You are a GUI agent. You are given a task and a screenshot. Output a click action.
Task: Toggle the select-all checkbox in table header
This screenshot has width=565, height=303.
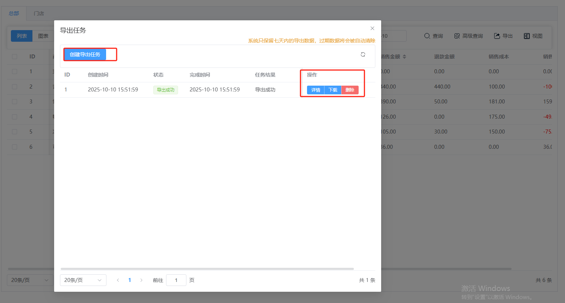pyautogui.click(x=15, y=57)
